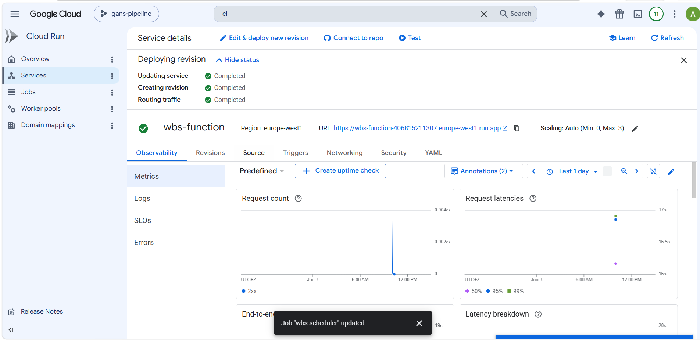Go to previous time range arrow

[x=533, y=171]
